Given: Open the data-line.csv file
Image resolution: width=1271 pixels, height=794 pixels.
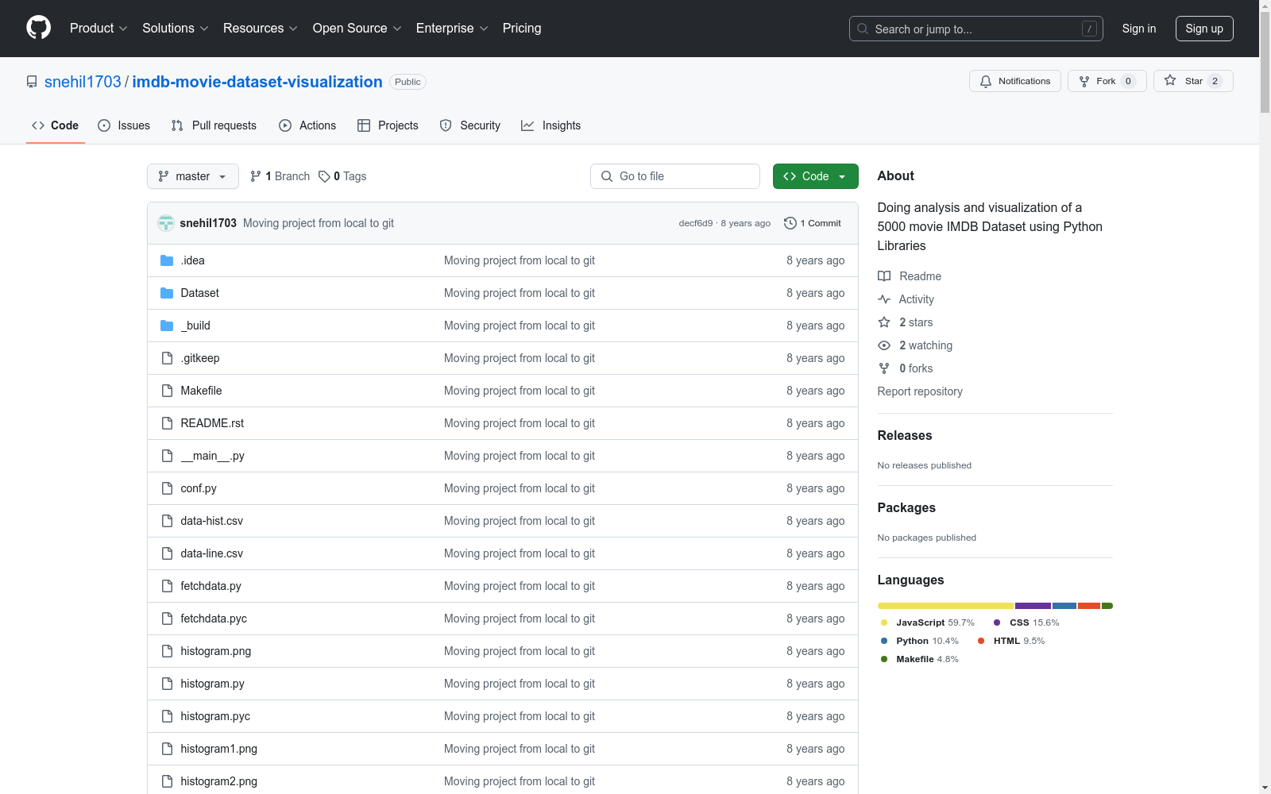Looking at the screenshot, I should [212, 553].
